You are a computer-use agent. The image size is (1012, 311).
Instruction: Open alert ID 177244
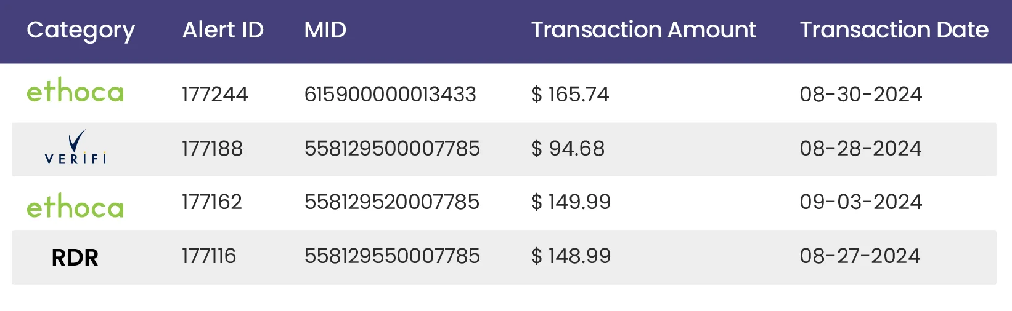coord(214,94)
